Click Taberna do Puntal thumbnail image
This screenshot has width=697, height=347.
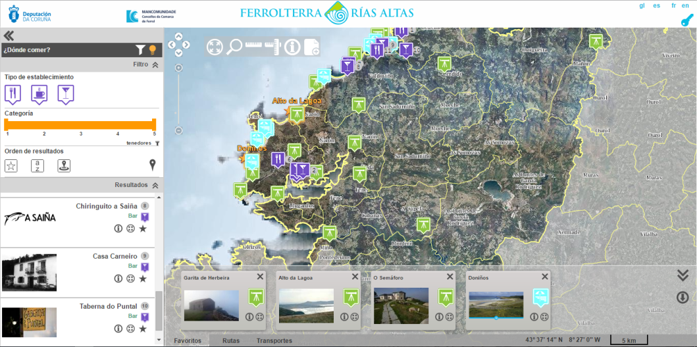point(30,322)
